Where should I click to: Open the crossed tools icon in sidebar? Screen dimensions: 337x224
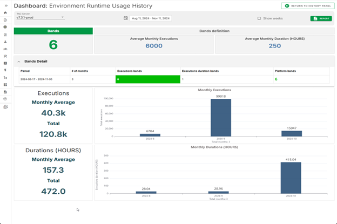tap(5, 56)
